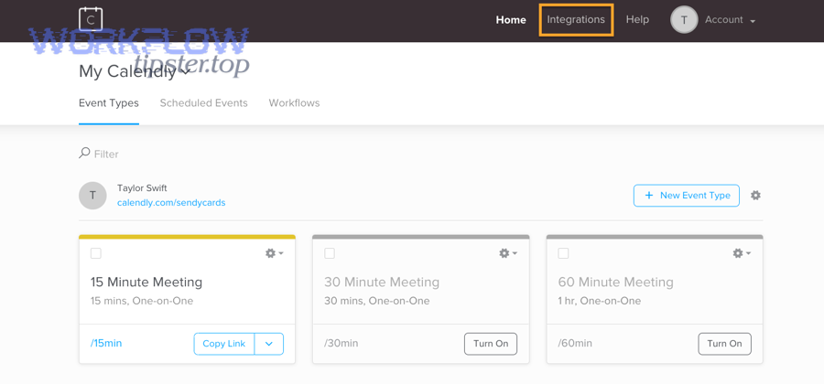This screenshot has height=384, width=824.
Task: Click the magnifier icon beside Filter
Action: pyautogui.click(x=84, y=154)
